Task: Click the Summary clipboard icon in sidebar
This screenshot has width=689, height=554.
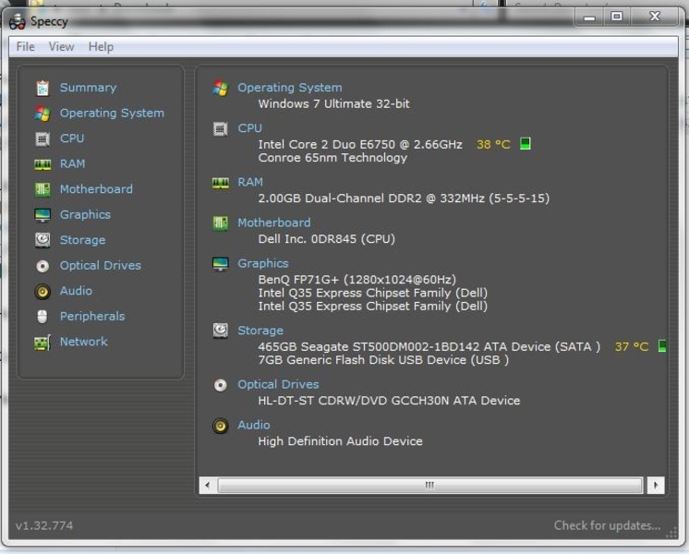Action: pos(42,88)
